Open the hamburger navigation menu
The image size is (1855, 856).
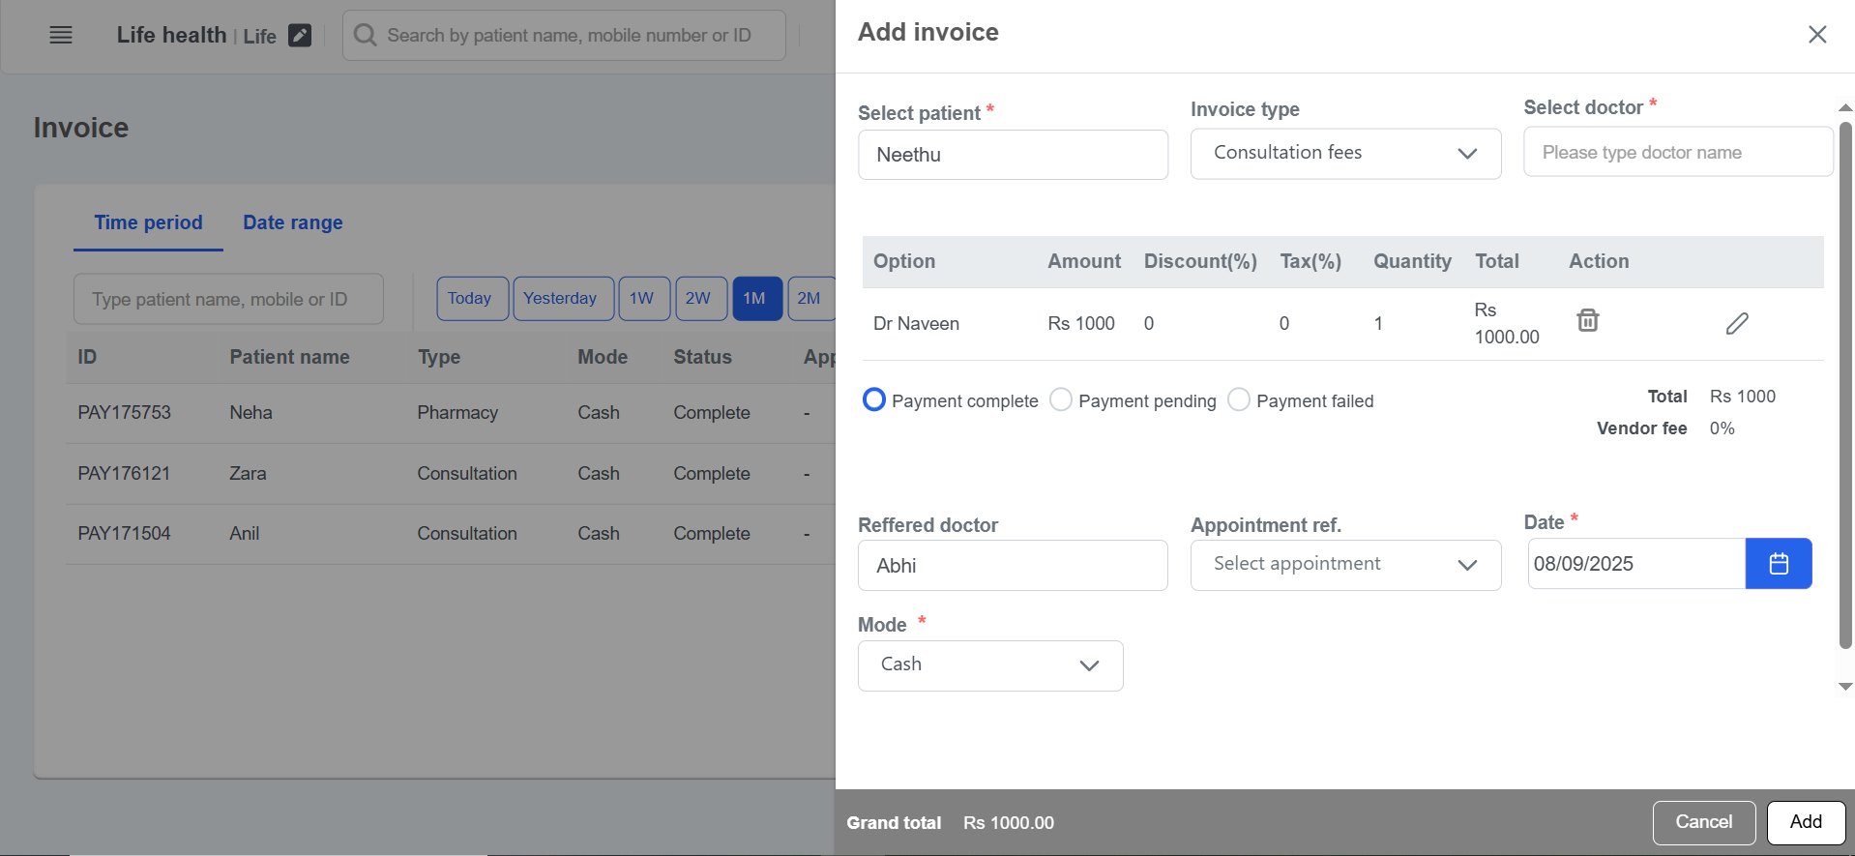[x=61, y=36]
